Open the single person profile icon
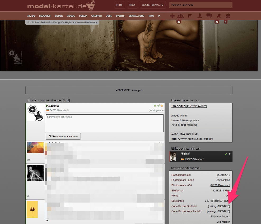This screenshot has height=224, width=261. coord(200,16)
